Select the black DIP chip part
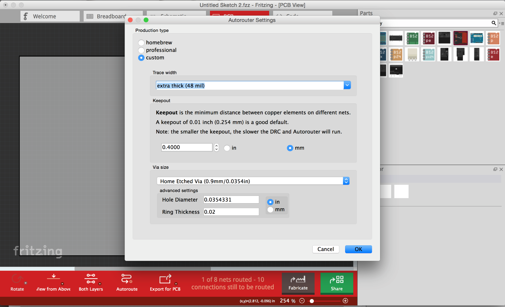The image size is (505, 307). (x=396, y=38)
